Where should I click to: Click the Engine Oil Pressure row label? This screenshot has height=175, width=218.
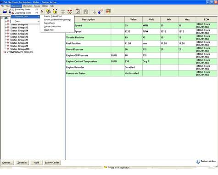(x=77, y=55)
